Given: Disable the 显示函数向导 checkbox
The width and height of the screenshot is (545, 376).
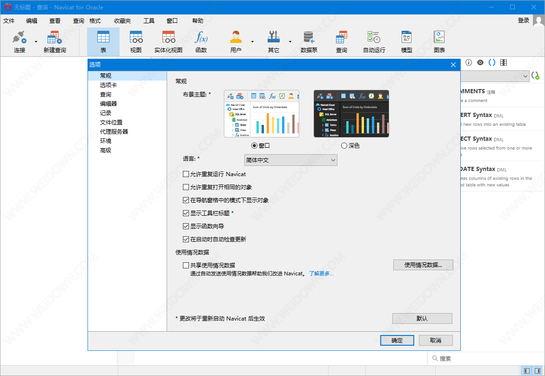Looking at the screenshot, I should [x=186, y=226].
